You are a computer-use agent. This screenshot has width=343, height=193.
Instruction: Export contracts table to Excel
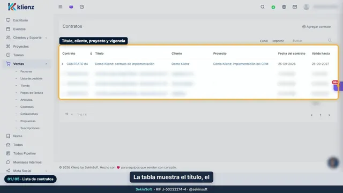pyautogui.click(x=264, y=41)
